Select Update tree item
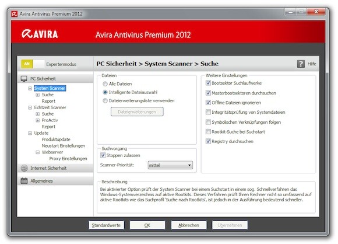 [x=41, y=133]
